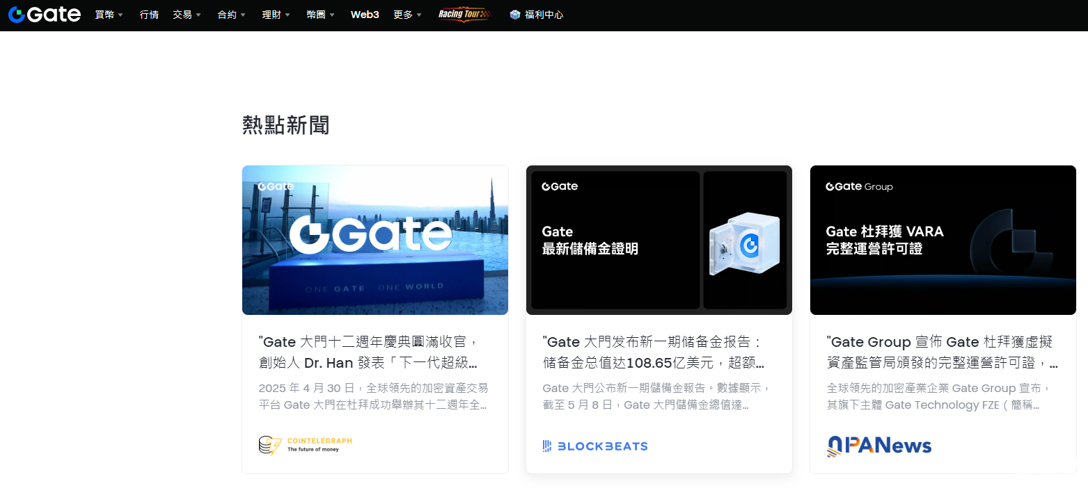Expand the 更多 menu
1088x488 pixels.
pos(407,15)
